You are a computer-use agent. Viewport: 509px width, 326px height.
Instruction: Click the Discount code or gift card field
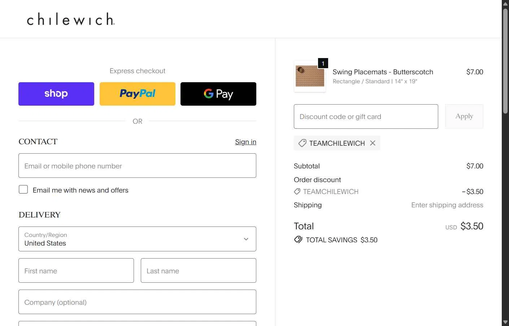click(366, 116)
